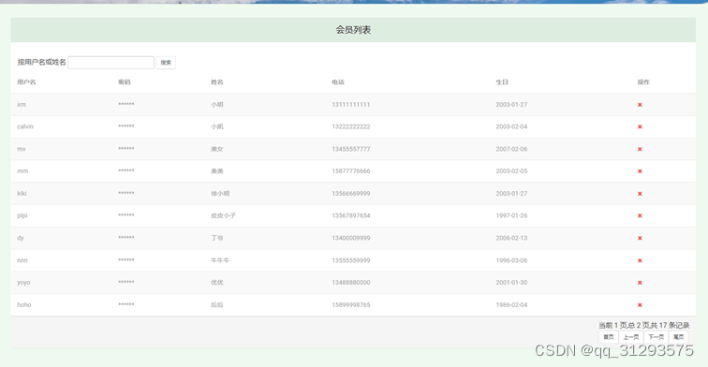Image resolution: width=708 pixels, height=367 pixels.
Task: Click phone number 13400009999
Action: coord(351,238)
